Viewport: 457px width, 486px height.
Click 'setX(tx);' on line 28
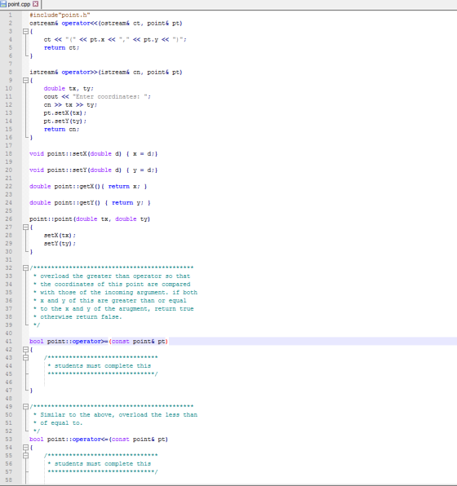tap(60, 235)
